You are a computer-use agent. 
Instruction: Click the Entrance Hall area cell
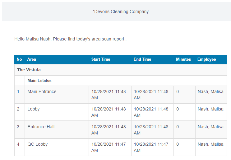click(41, 127)
